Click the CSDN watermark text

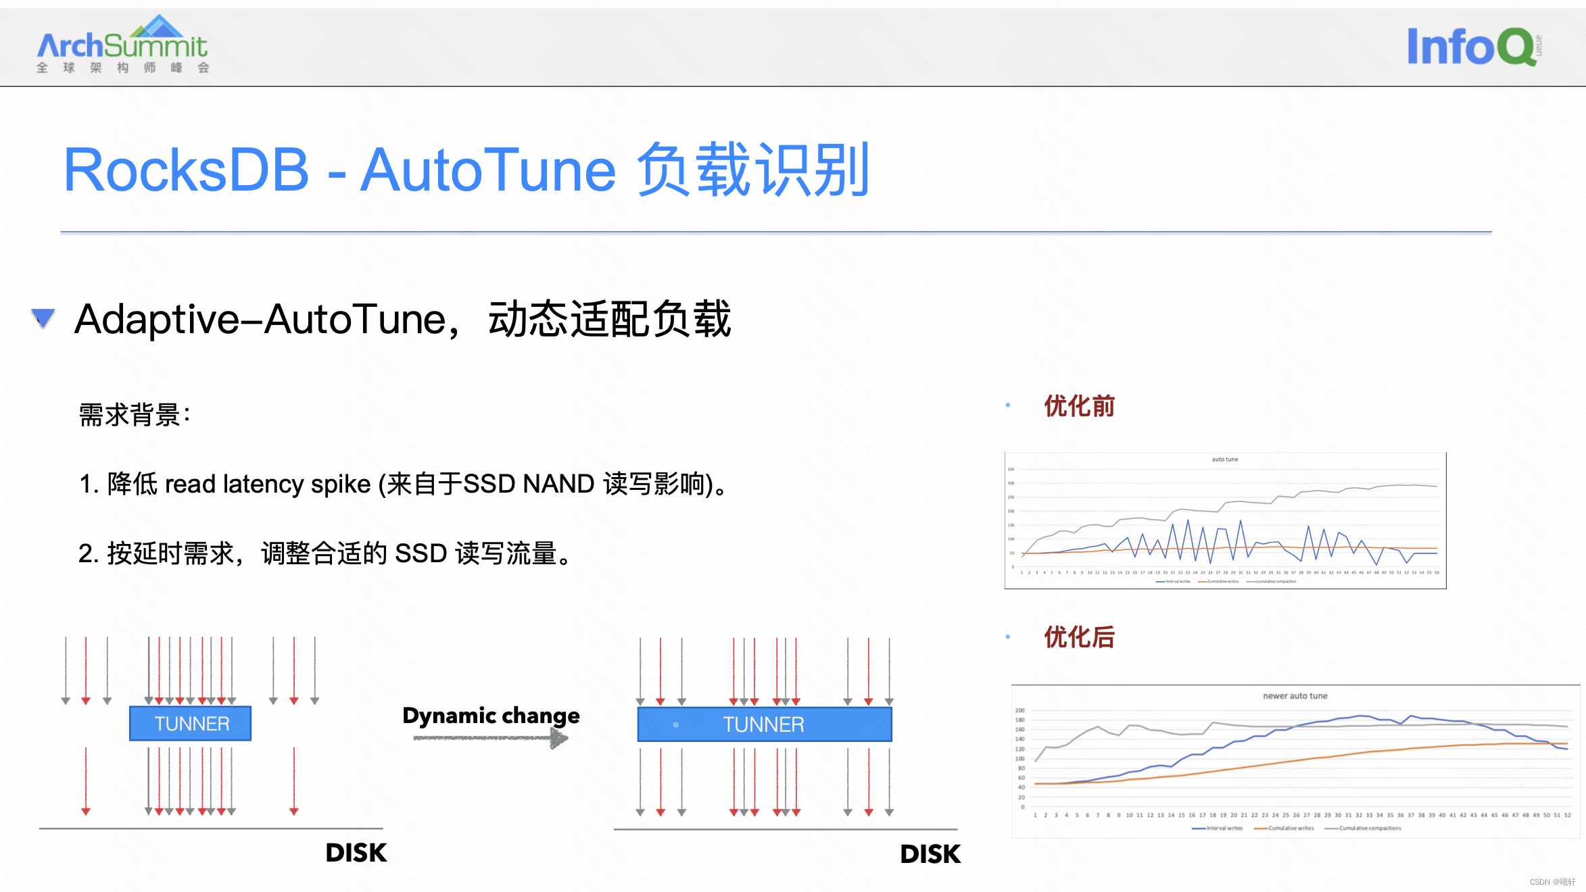coord(1552,882)
